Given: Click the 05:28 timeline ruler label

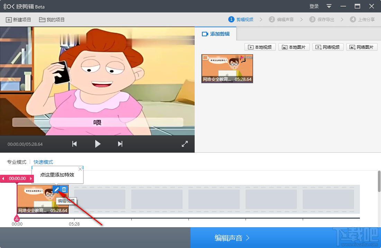Looking at the screenshot, I should [74, 224].
